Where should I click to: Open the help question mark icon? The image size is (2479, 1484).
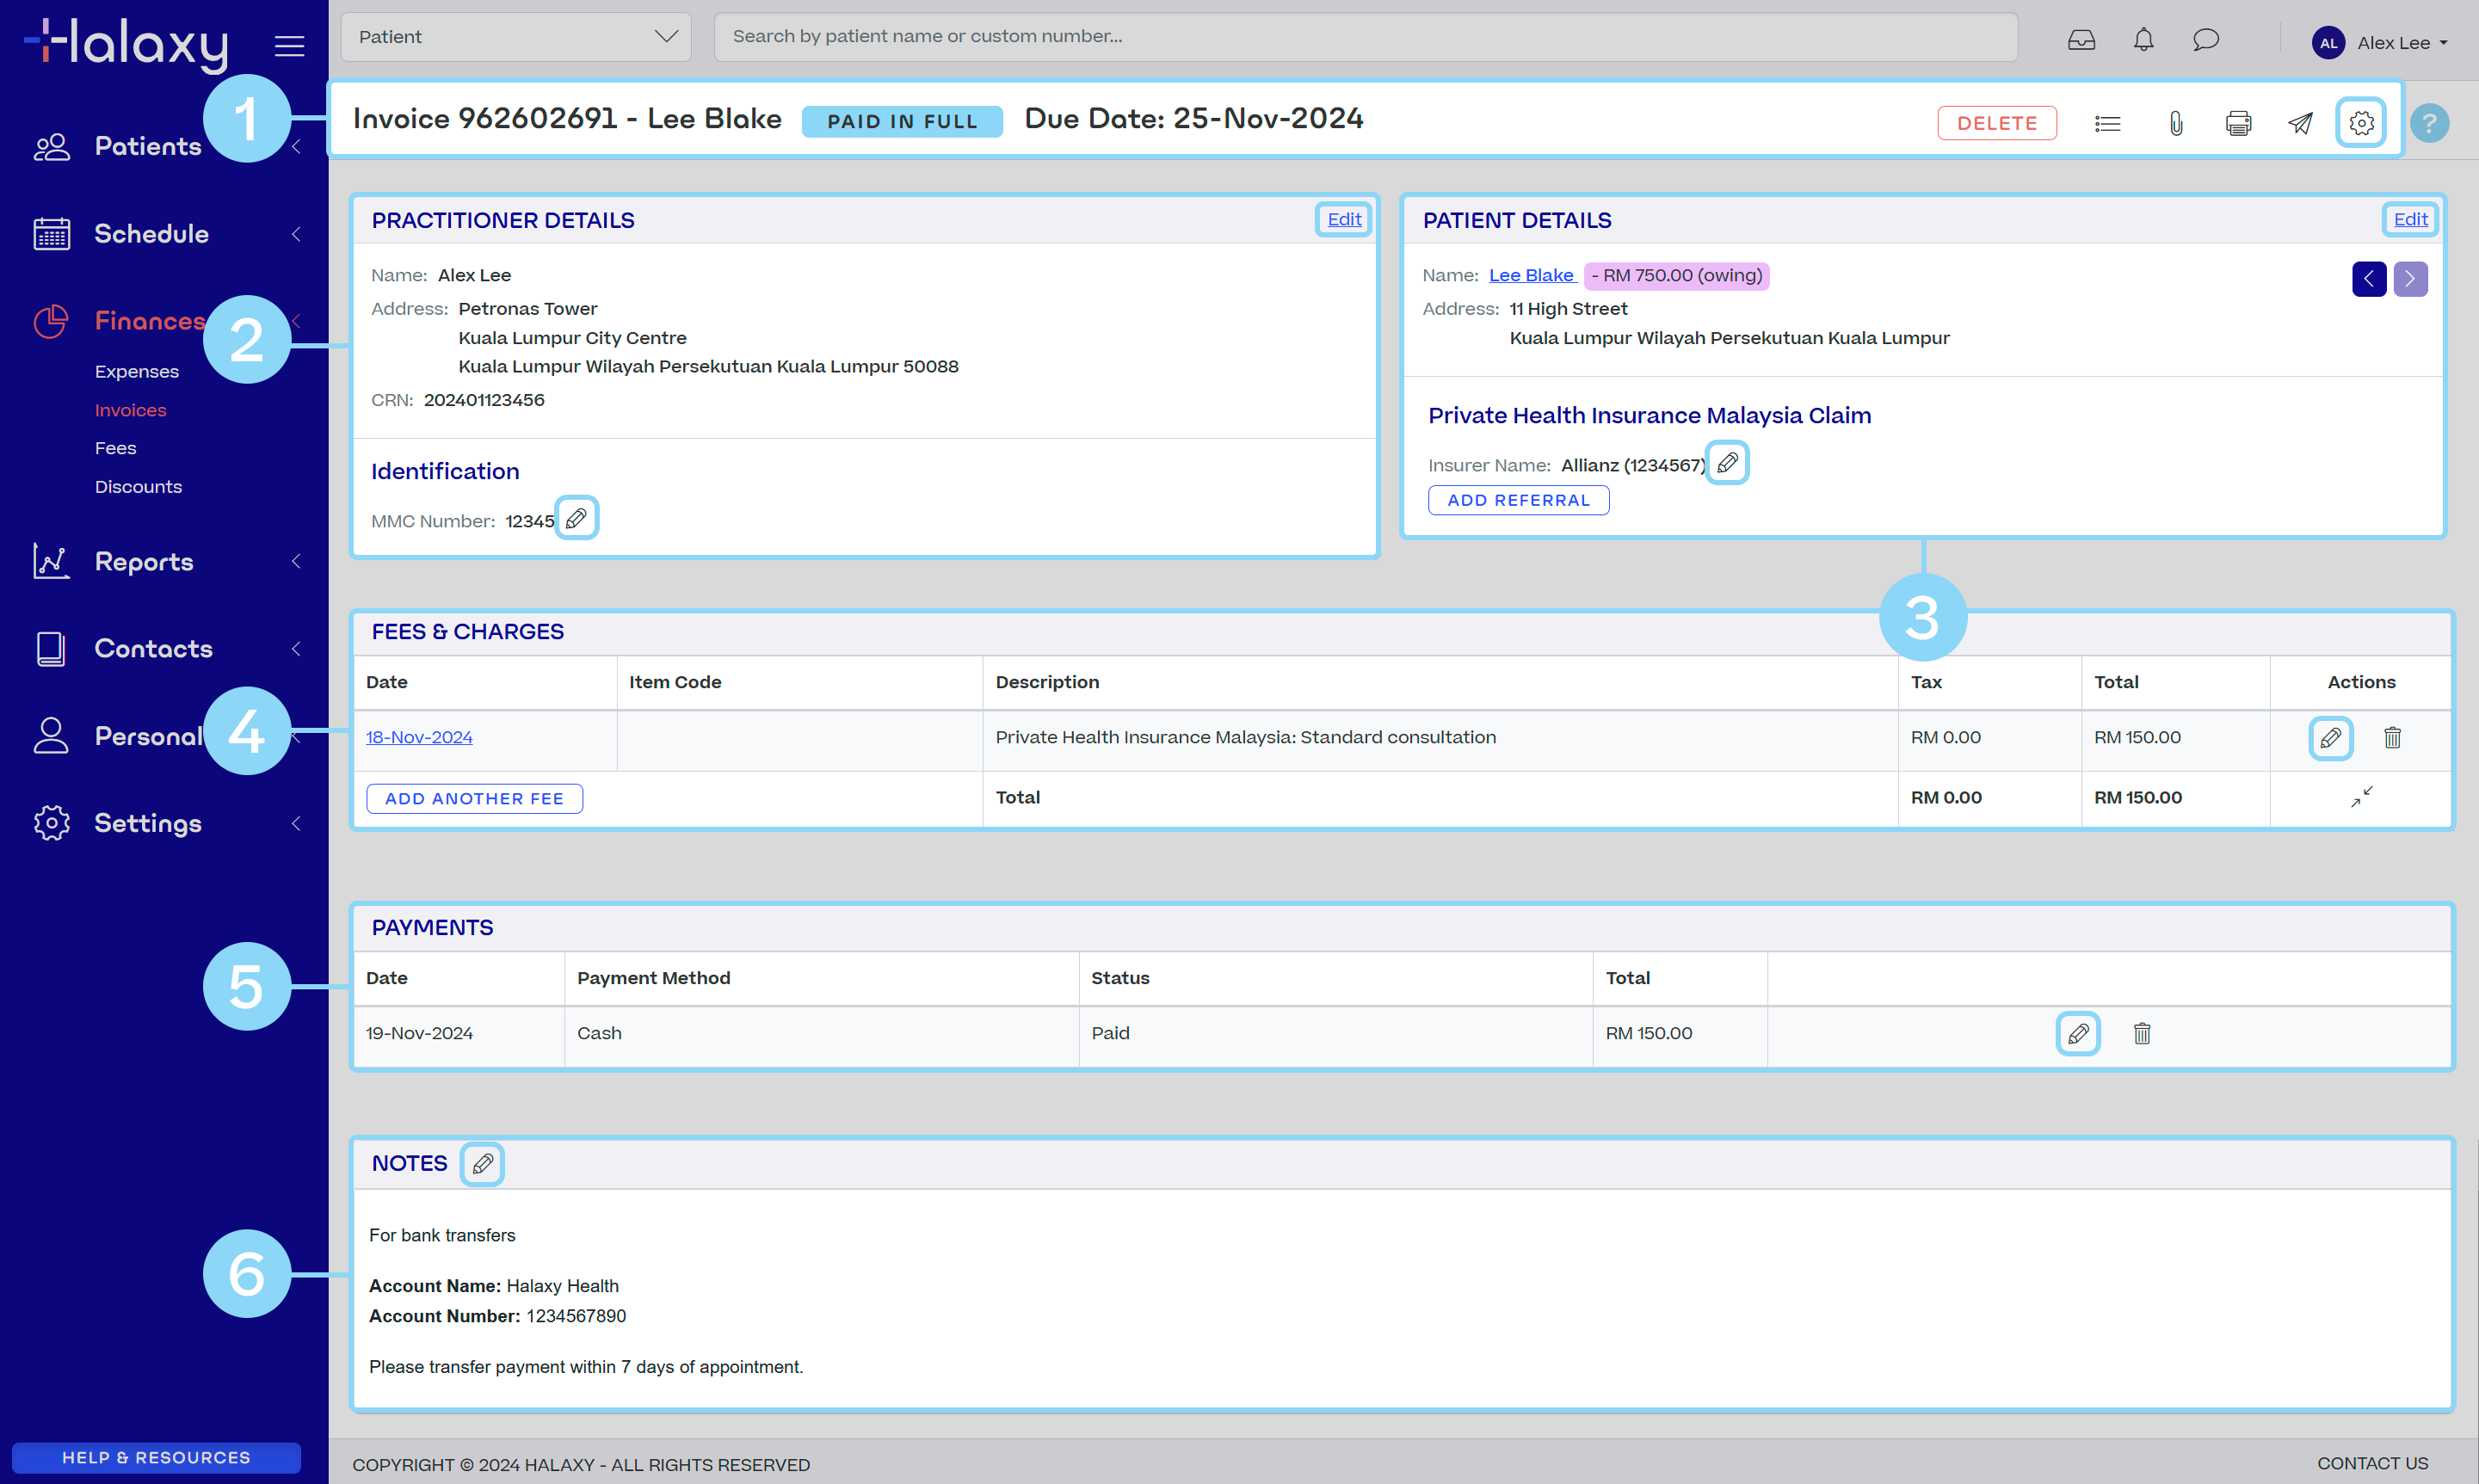click(2429, 123)
